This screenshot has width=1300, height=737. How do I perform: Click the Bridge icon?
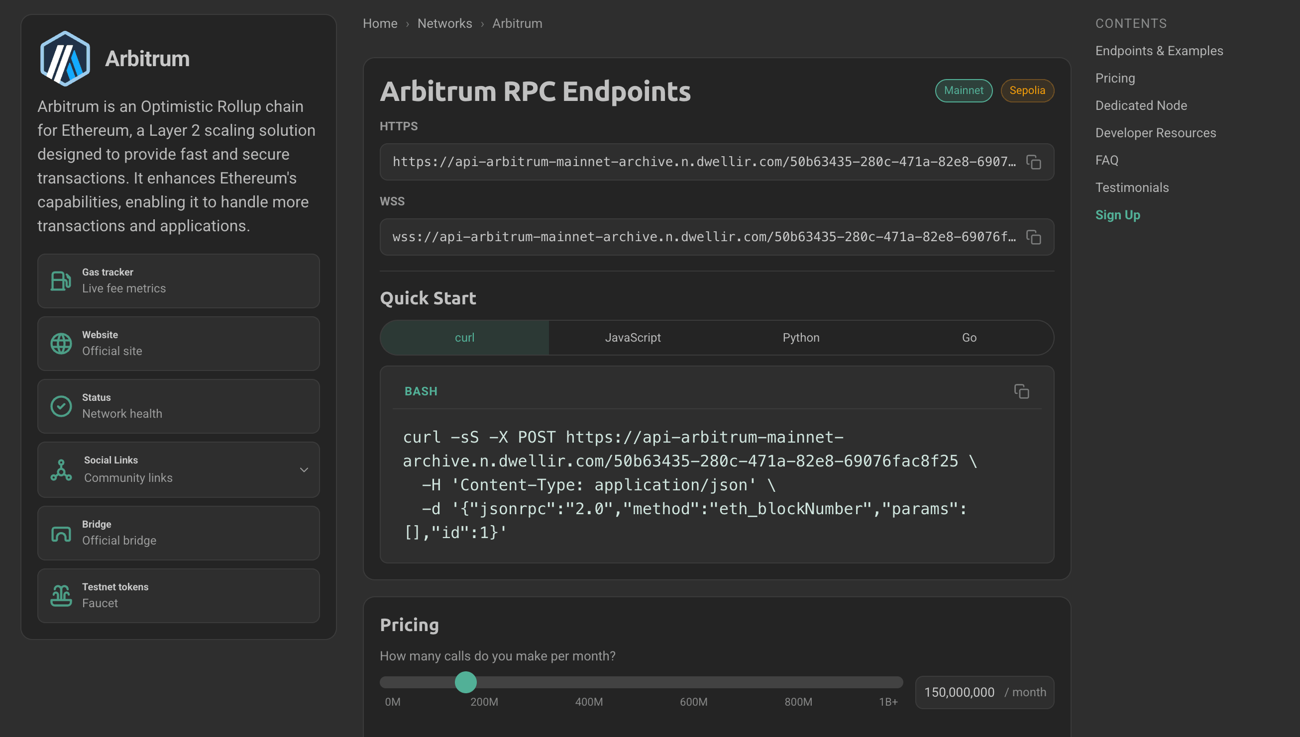61,533
